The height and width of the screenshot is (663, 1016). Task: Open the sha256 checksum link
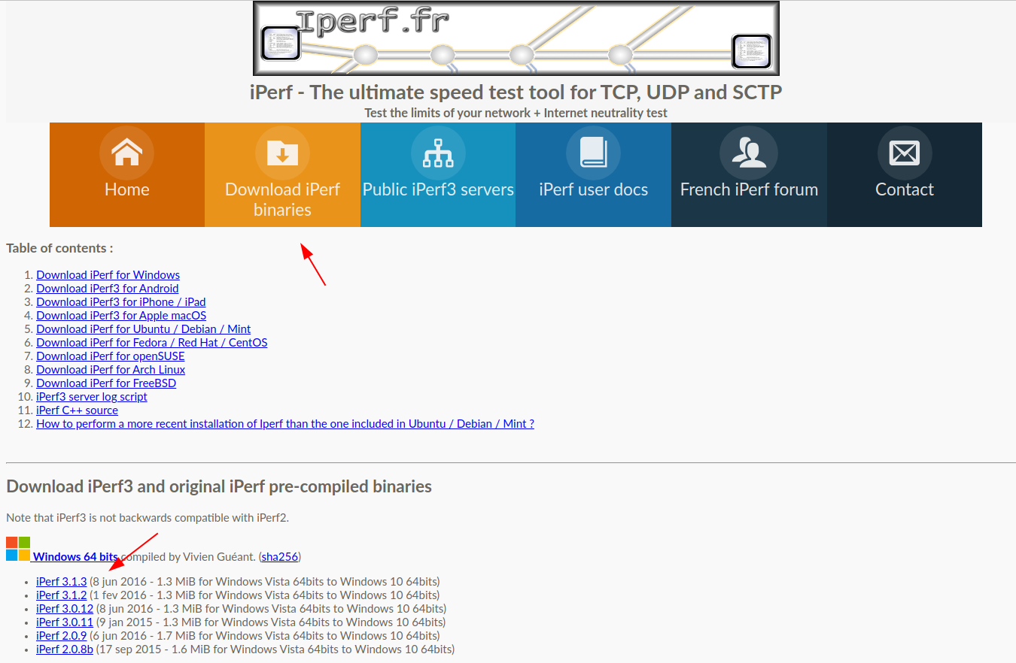tap(279, 557)
